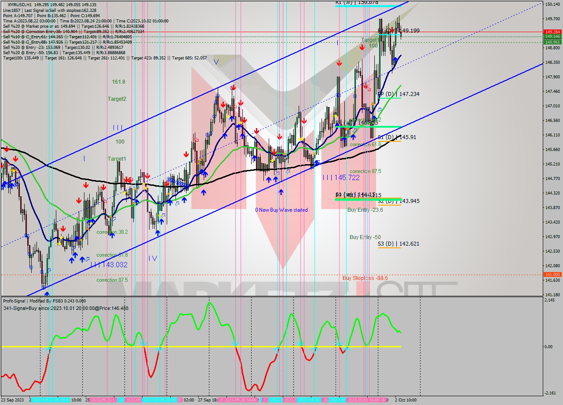Select the 'Buy Stoploss -88.6' label
The width and height of the screenshot is (563, 405).
pos(365,278)
